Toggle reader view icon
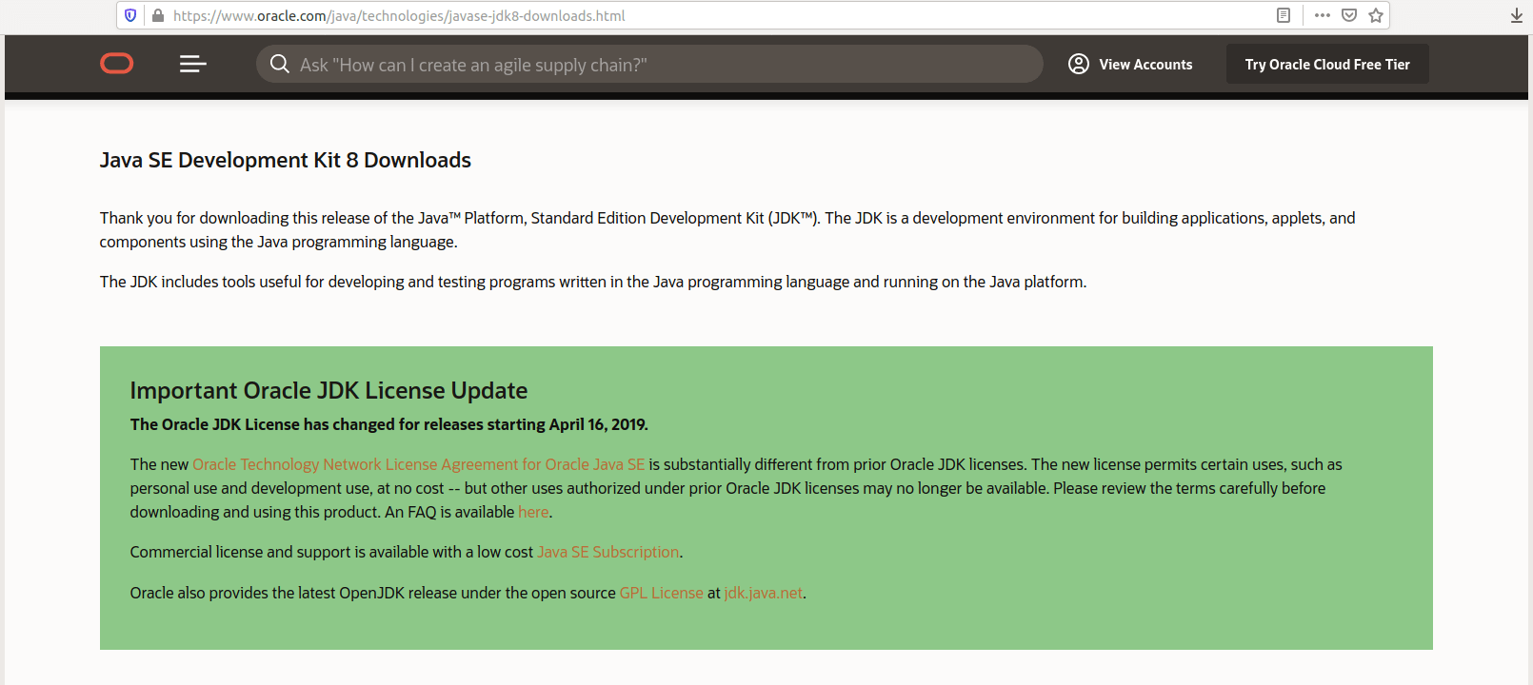 pyautogui.click(x=1284, y=15)
